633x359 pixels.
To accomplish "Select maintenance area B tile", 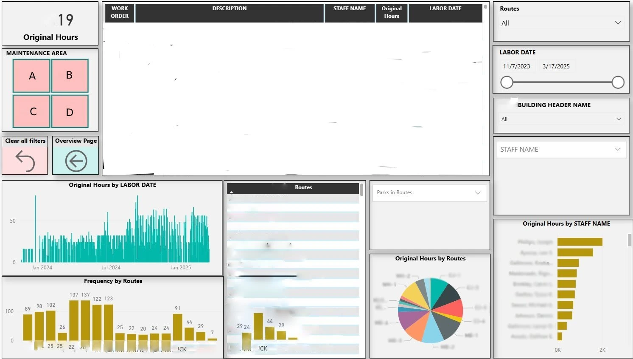I will point(70,76).
